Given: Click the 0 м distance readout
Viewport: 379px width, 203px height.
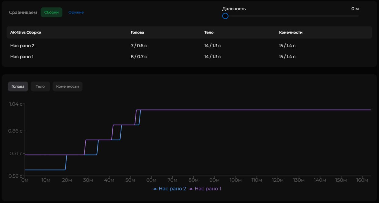Looking at the screenshot, I should point(355,9).
